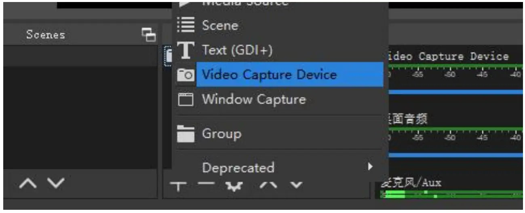Click the Scenes panel title
The image size is (525, 213).
46,35
